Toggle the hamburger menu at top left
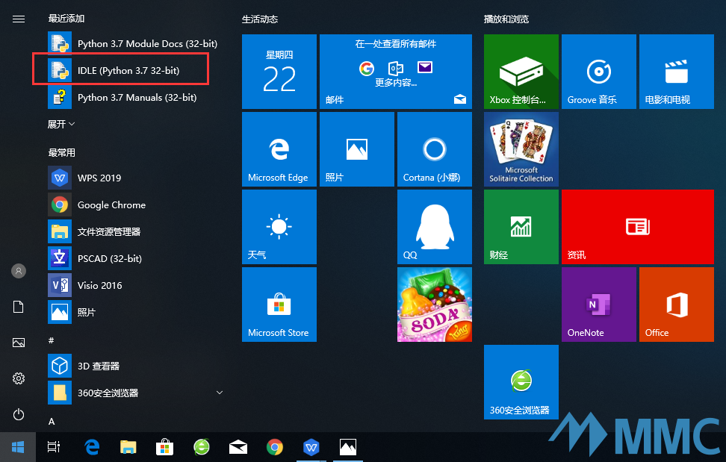 (x=19, y=19)
